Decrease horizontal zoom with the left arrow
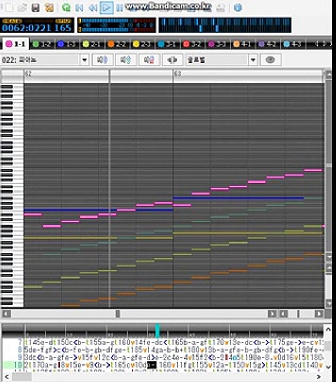Viewport: 336px width, 382px height. pyautogui.click(x=283, y=314)
